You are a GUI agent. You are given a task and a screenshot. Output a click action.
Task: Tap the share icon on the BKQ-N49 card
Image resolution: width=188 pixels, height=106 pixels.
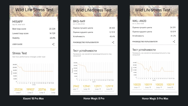click(113, 42)
